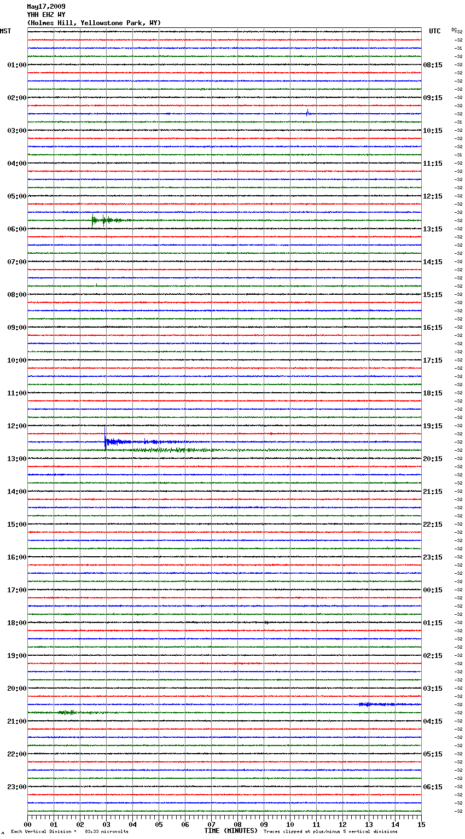Select the 08:00 MST time label

(17, 295)
